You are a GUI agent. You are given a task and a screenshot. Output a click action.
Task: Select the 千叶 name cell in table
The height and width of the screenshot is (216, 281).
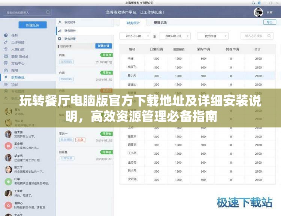130,58
